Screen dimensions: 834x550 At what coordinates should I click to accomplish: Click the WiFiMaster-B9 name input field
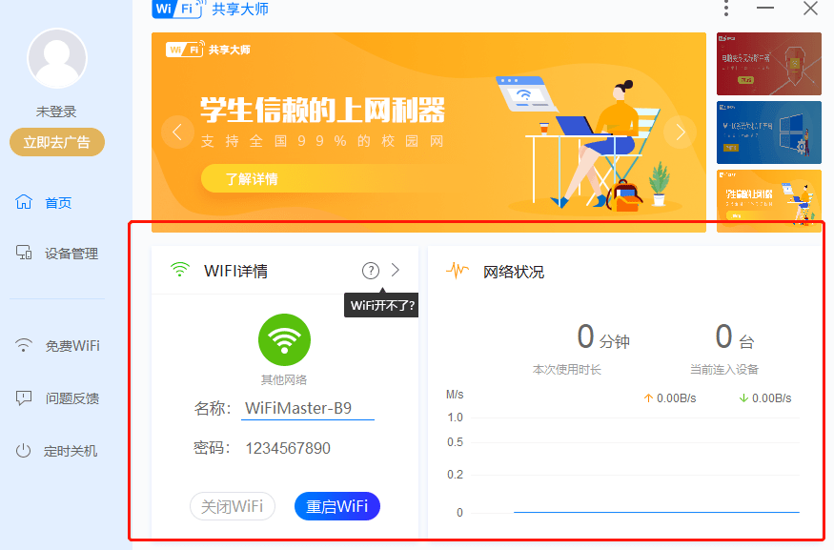pyautogui.click(x=308, y=409)
